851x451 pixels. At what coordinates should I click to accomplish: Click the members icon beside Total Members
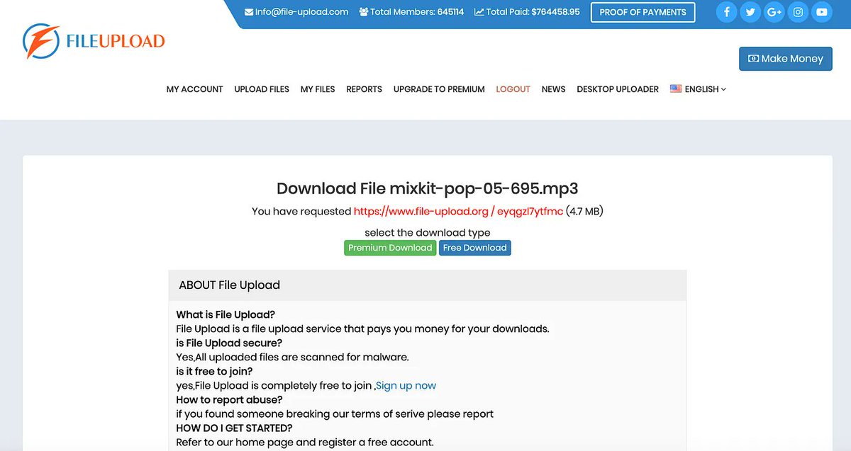point(364,12)
